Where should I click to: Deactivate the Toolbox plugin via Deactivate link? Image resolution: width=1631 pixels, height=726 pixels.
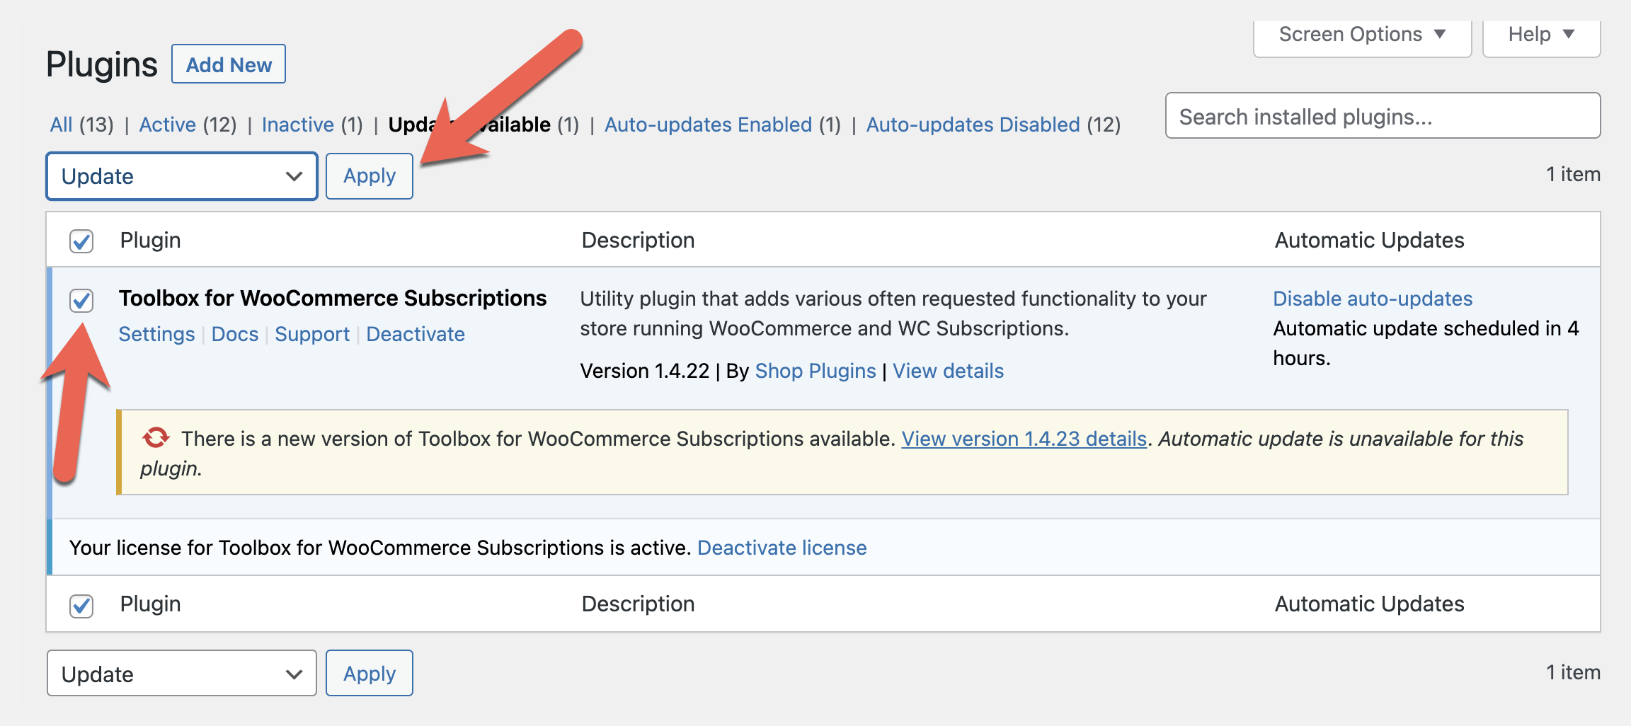(415, 334)
